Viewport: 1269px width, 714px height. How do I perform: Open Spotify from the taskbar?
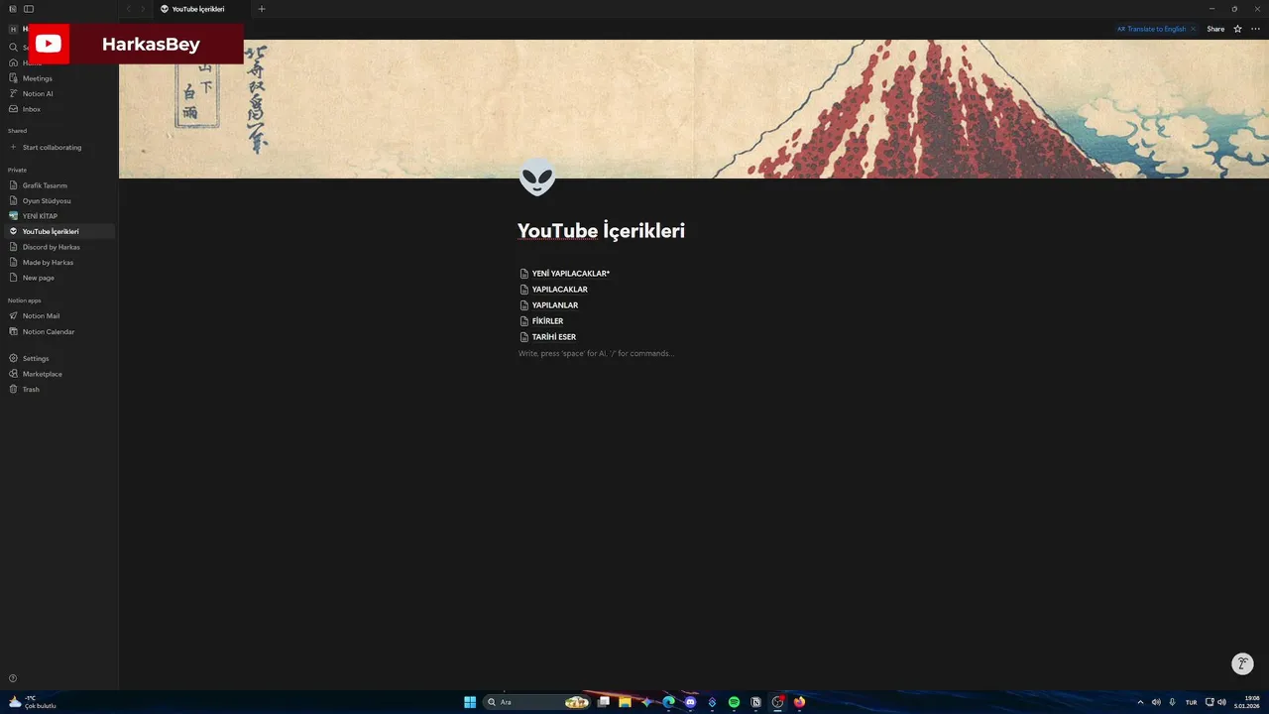[x=734, y=702]
